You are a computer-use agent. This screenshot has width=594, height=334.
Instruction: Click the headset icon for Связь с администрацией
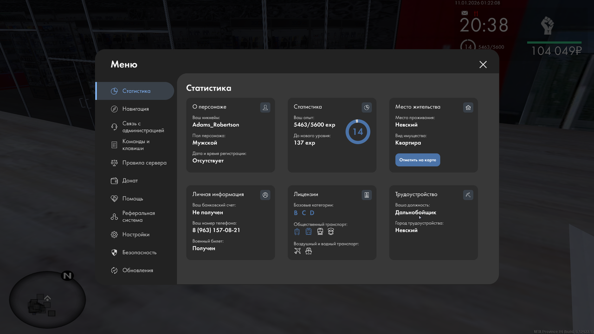(114, 127)
